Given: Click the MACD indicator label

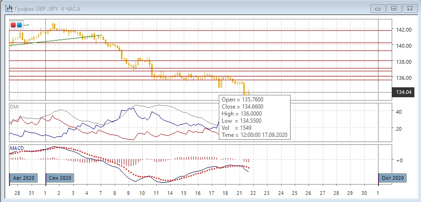Looking at the screenshot, I should click(17, 149).
